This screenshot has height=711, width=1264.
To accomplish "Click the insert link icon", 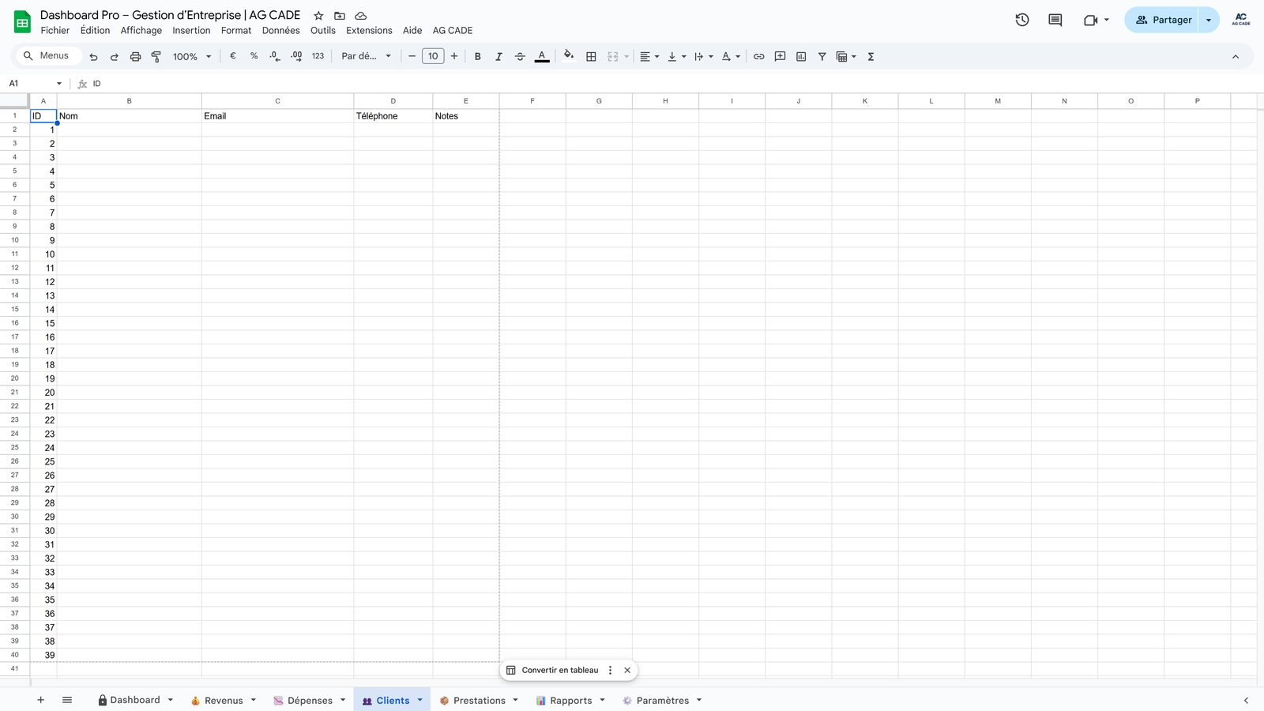I will [x=758, y=57].
